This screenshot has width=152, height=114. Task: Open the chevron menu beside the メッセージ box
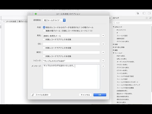[103, 66]
